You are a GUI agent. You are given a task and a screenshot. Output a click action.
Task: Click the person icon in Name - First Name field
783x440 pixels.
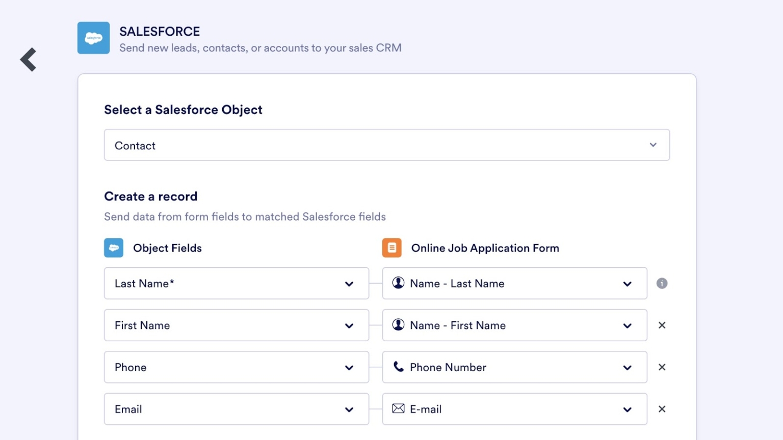click(399, 325)
